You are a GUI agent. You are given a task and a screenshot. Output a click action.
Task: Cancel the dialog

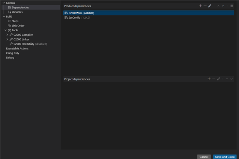click(x=204, y=157)
